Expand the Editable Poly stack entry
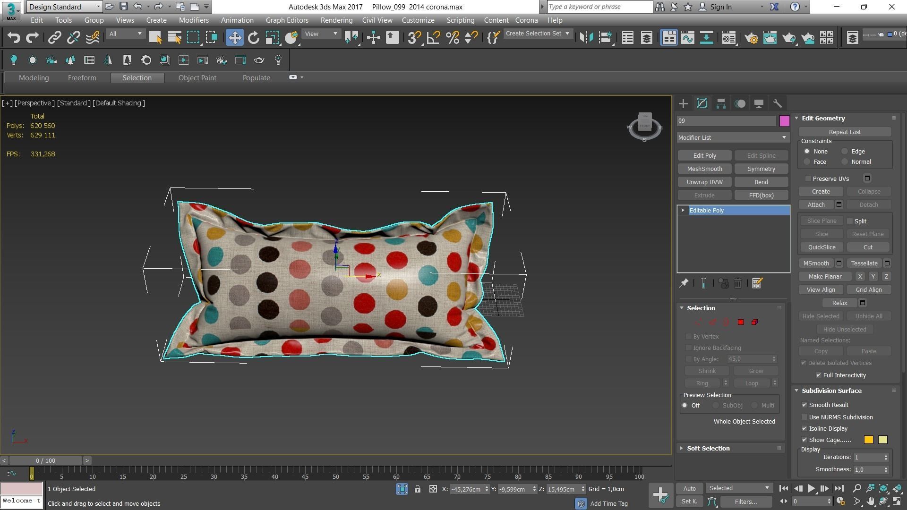The height and width of the screenshot is (510, 907). click(x=683, y=211)
